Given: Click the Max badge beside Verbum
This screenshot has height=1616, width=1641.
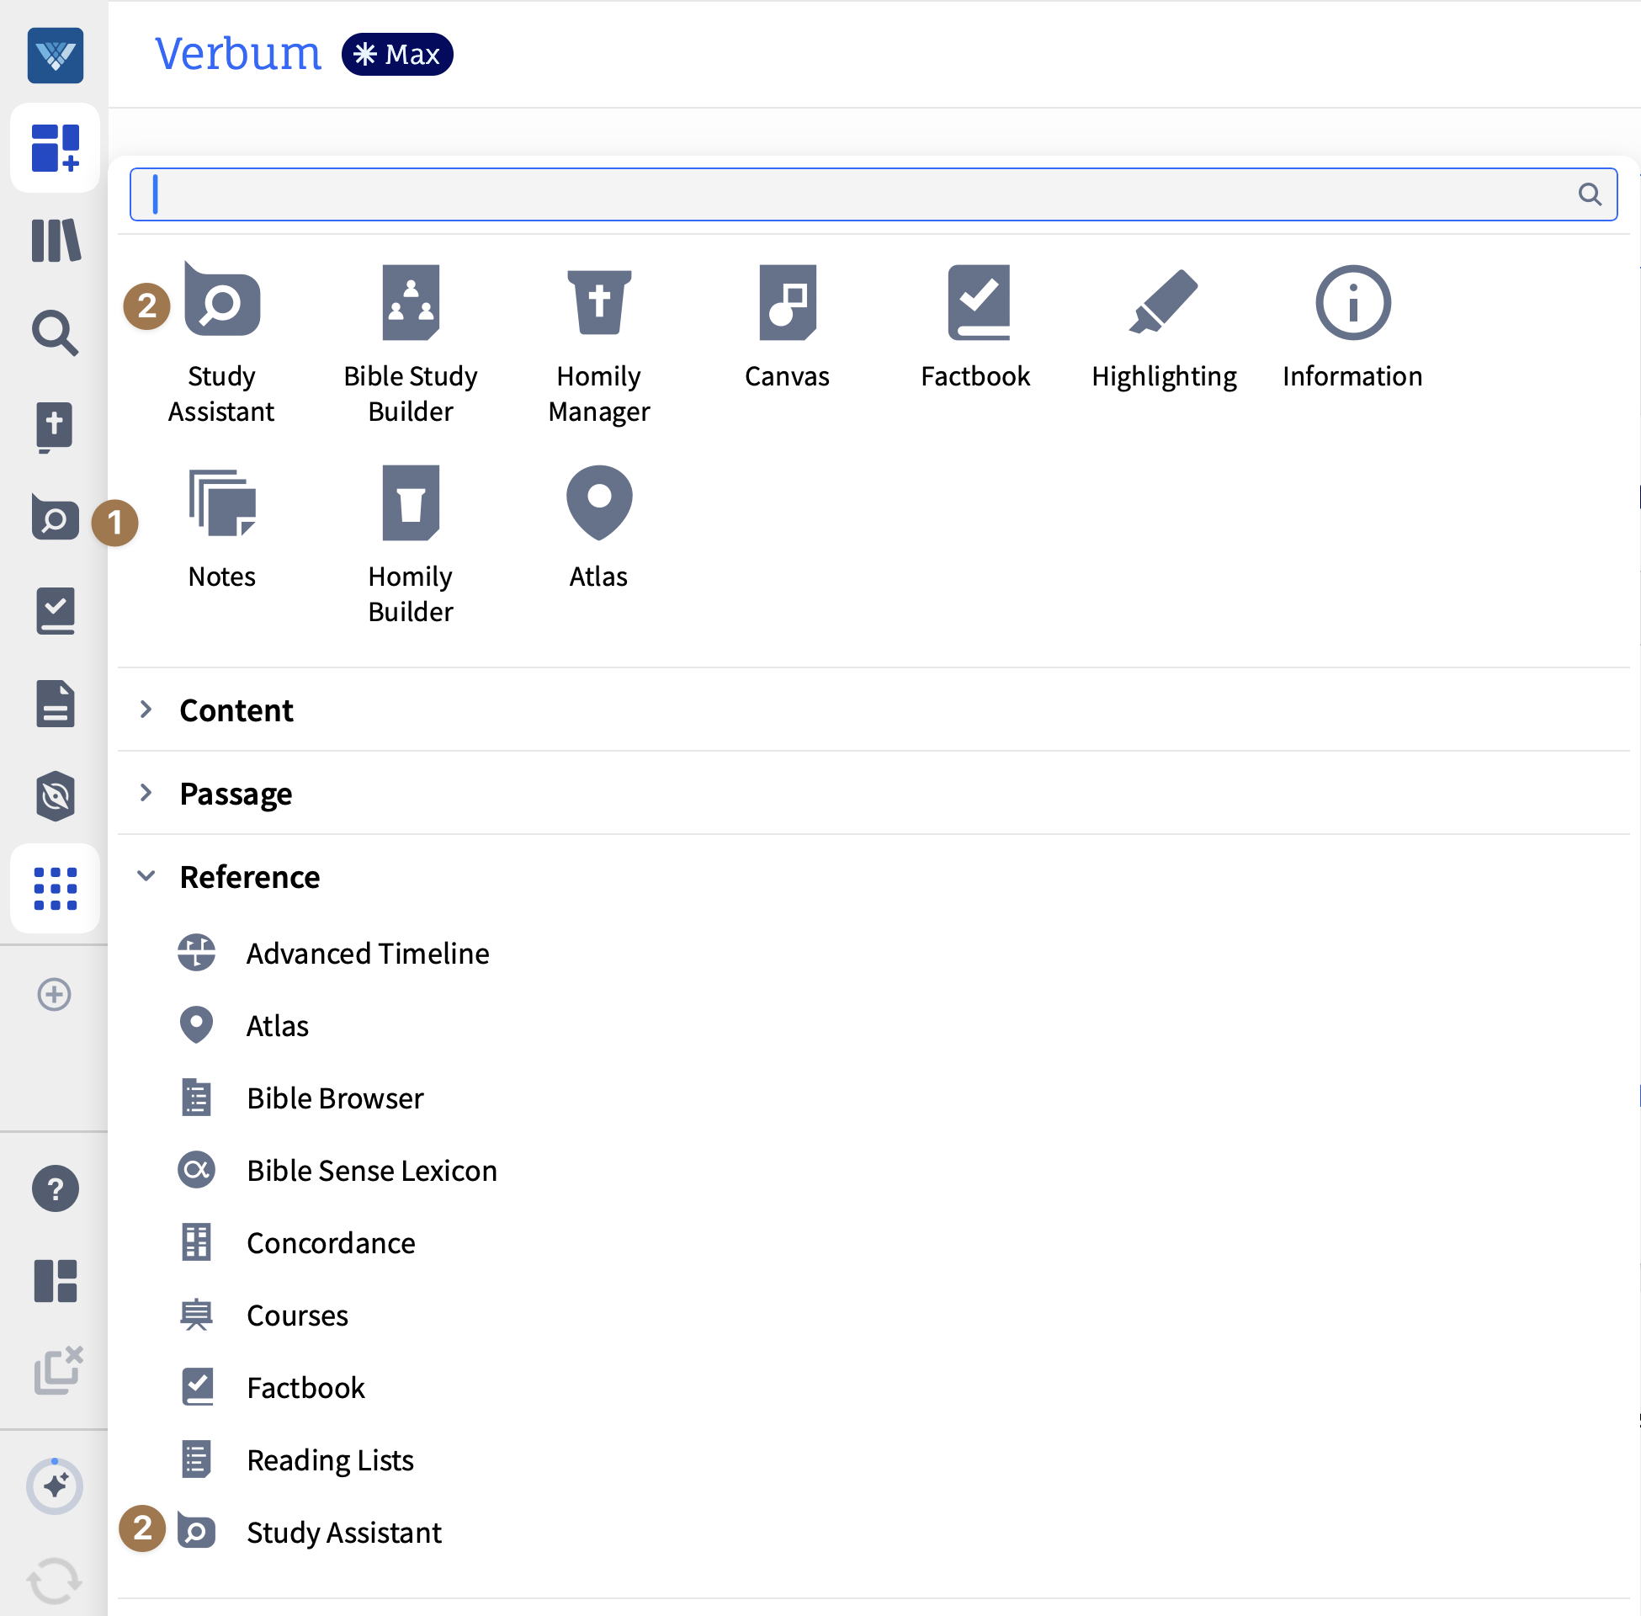Looking at the screenshot, I should (397, 55).
